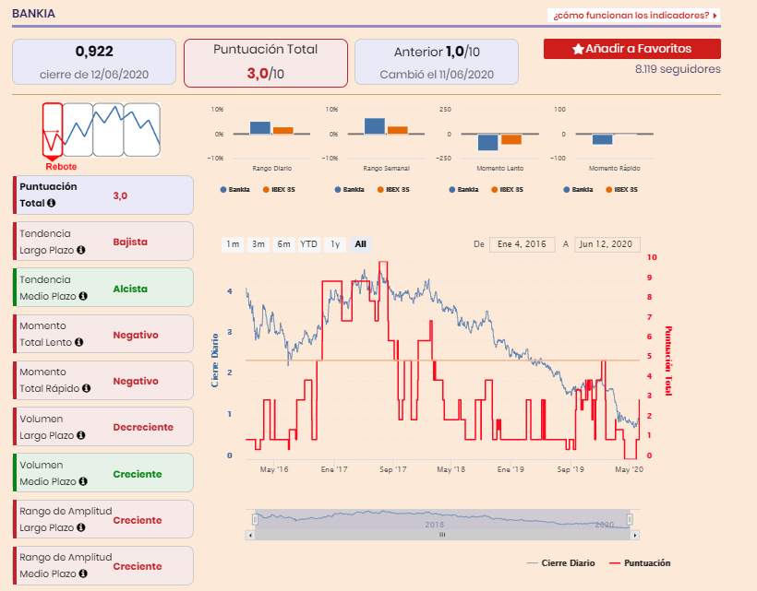
Task: Click blue Bankia bar in Momento Lento chart
Action: click(x=487, y=142)
